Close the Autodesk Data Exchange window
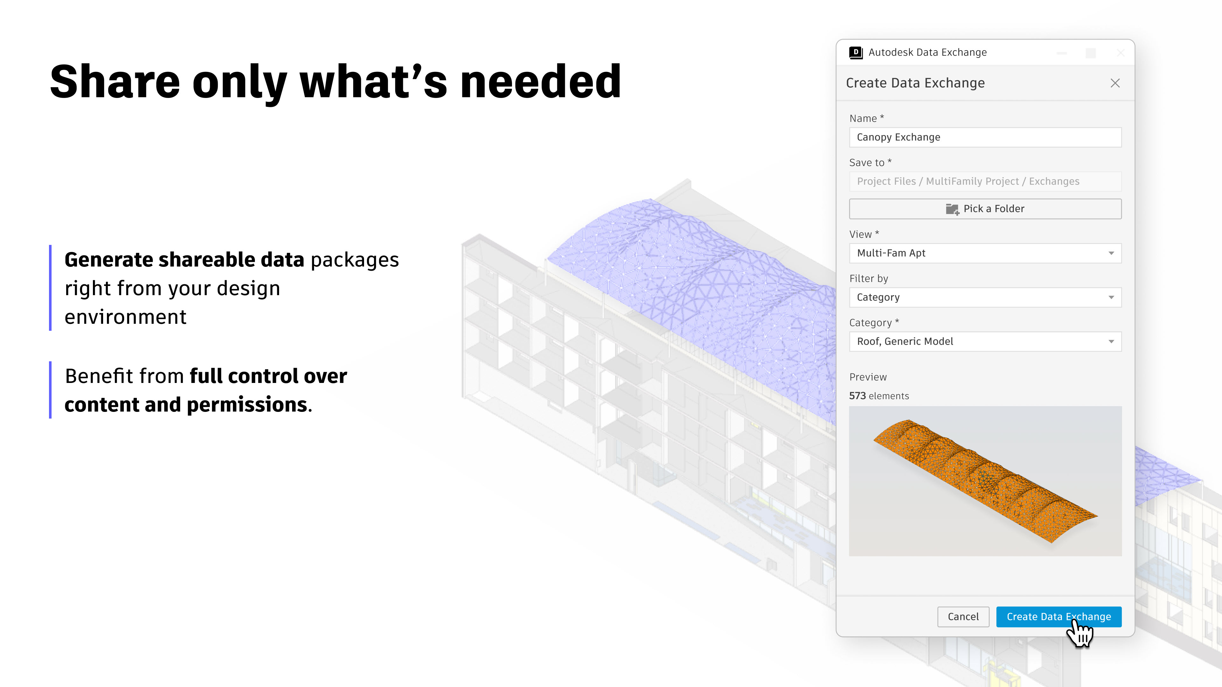The image size is (1222, 687). pyautogui.click(x=1120, y=53)
